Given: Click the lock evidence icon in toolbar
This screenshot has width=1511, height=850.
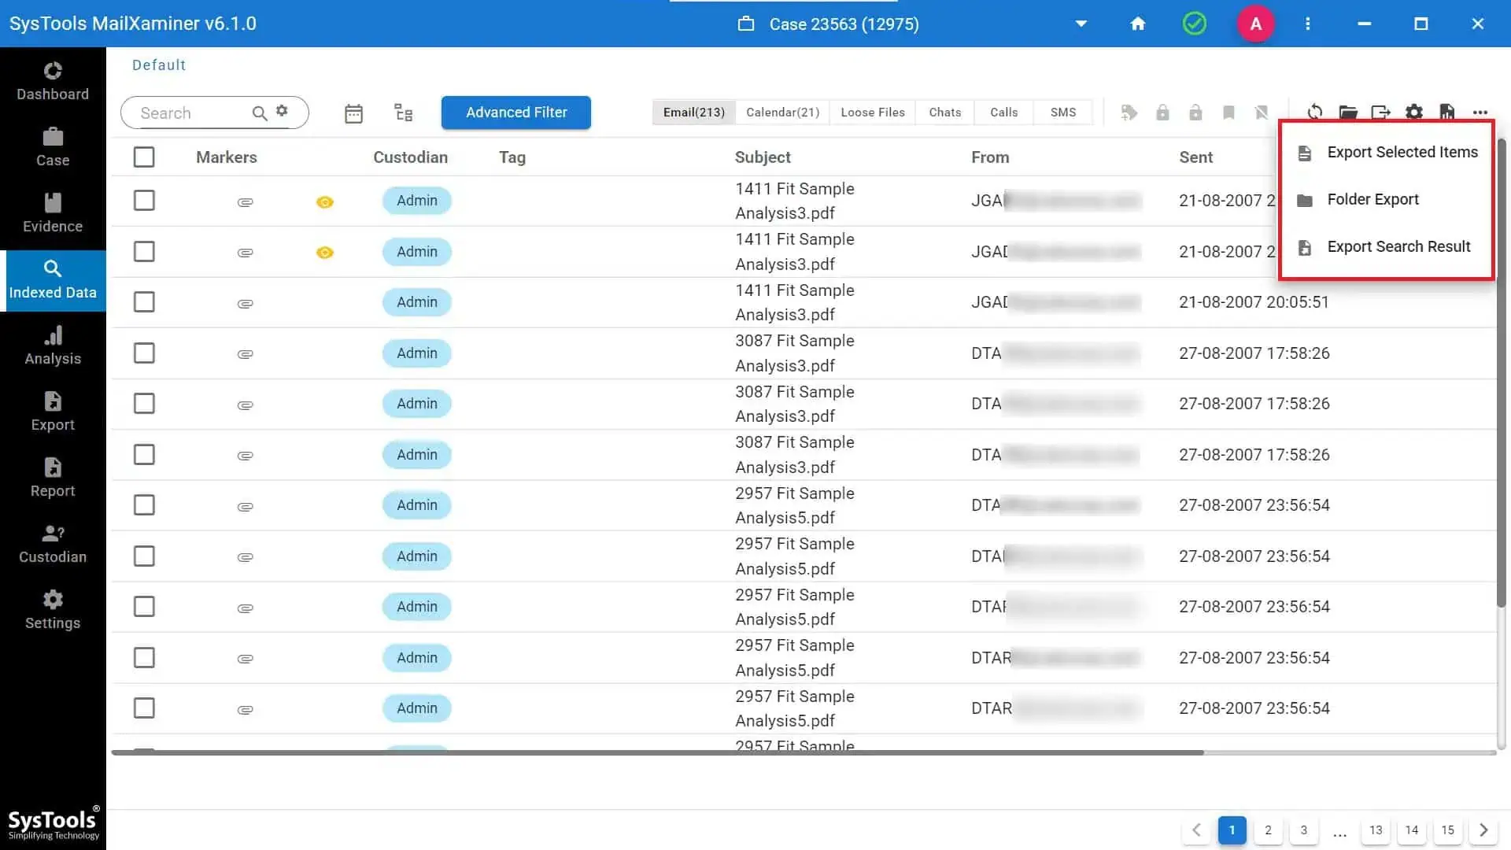Looking at the screenshot, I should pos(1163,112).
